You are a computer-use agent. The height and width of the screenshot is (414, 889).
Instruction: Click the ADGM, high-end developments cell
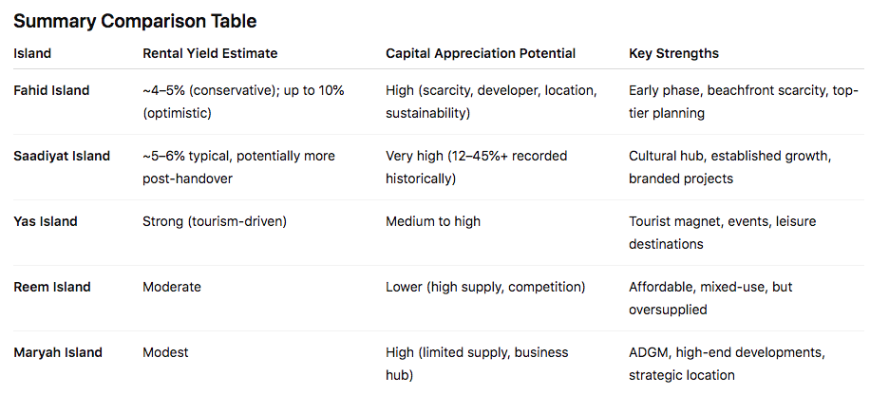pyautogui.click(x=727, y=364)
